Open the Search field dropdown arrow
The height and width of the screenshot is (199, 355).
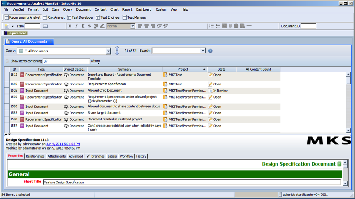click(x=203, y=51)
